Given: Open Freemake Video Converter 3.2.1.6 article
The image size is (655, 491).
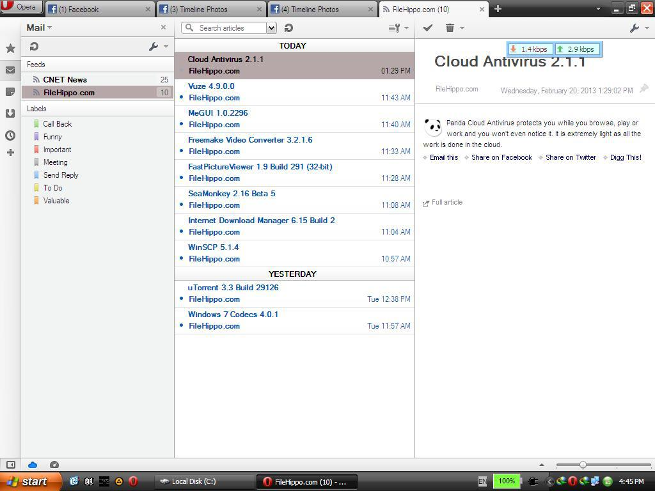Looking at the screenshot, I should [294, 146].
